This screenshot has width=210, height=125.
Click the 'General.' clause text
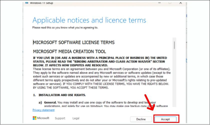coord(50,102)
